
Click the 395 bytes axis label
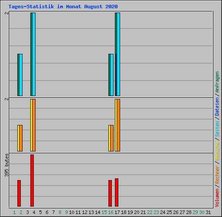point(7,165)
